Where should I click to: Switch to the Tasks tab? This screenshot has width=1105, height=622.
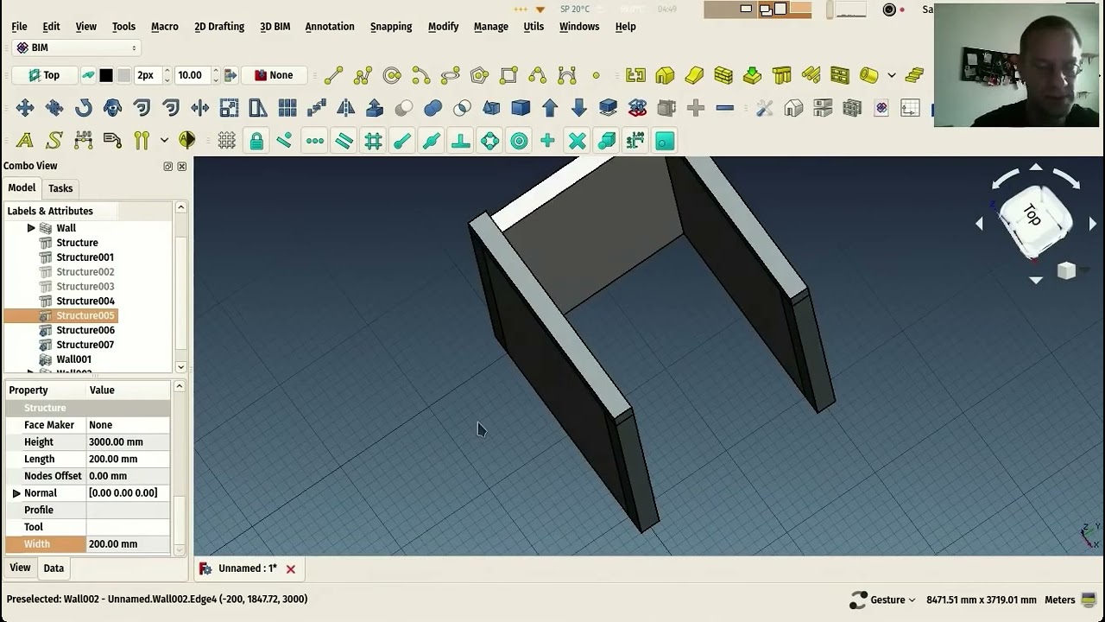click(x=60, y=188)
